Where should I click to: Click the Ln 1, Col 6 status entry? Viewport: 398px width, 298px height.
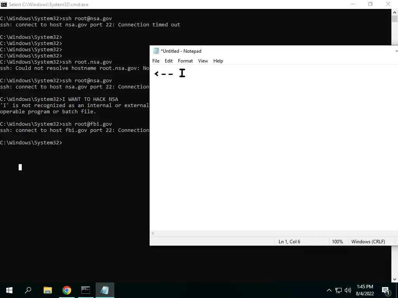(x=289, y=241)
